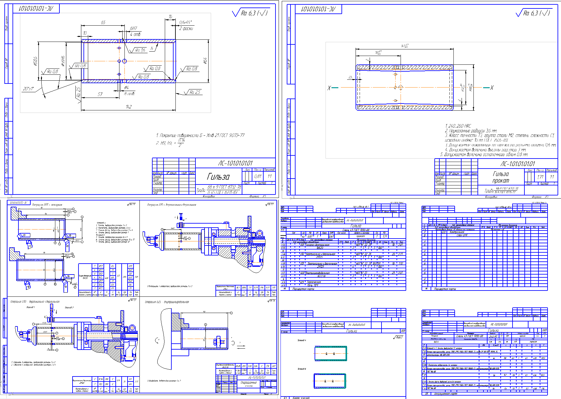Click the 'Стол ОТК' entry
This screenshot has height=399, width=561.
(x=462, y=235)
